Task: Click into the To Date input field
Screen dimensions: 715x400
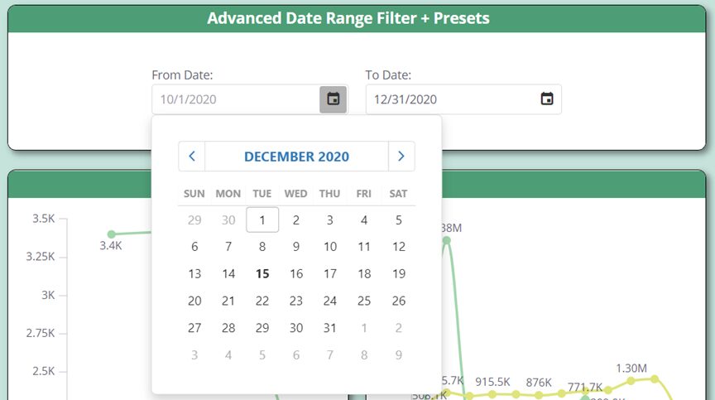Action: tap(451, 99)
